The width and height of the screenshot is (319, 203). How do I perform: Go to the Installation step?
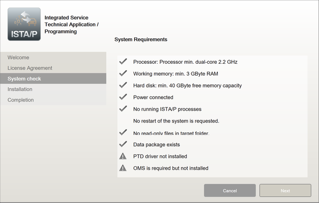(20, 89)
